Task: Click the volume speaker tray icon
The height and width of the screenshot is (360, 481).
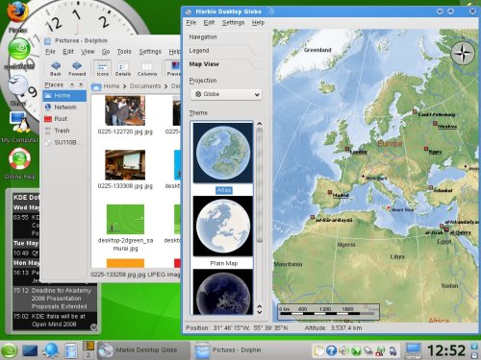Action: (x=342, y=350)
